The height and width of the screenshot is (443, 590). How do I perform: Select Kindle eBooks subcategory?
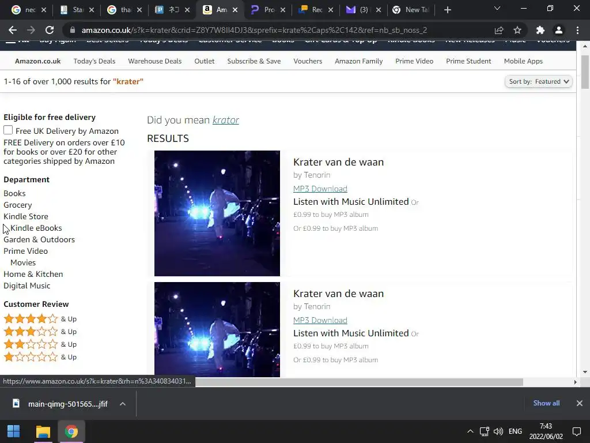(x=36, y=228)
